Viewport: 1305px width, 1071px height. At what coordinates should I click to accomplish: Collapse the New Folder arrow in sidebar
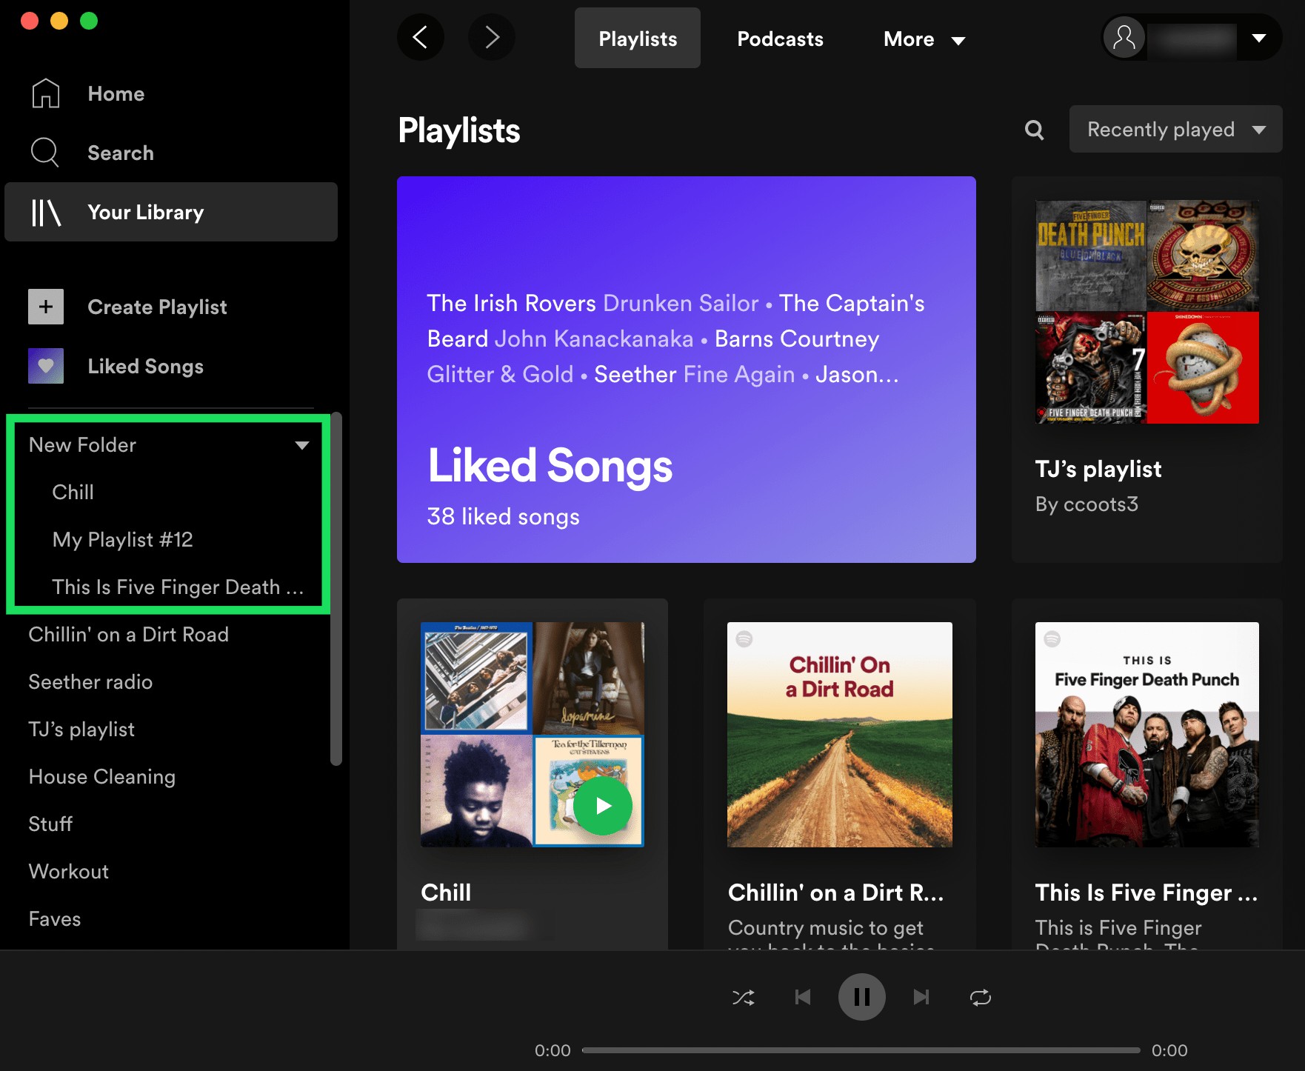[301, 445]
